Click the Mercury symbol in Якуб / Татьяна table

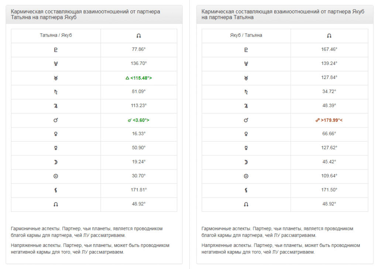click(246, 148)
